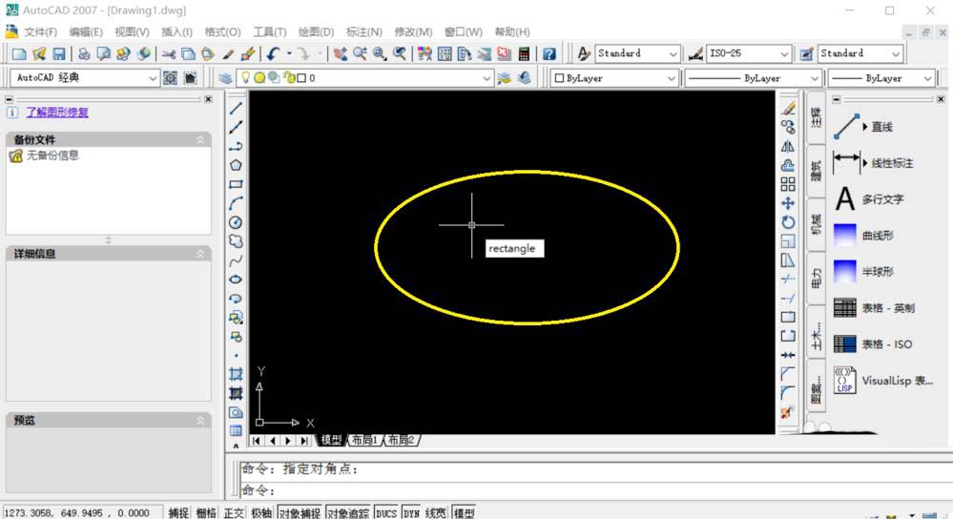Open the 绘图(D) menu
This screenshot has height=520, width=953.
pyautogui.click(x=316, y=31)
